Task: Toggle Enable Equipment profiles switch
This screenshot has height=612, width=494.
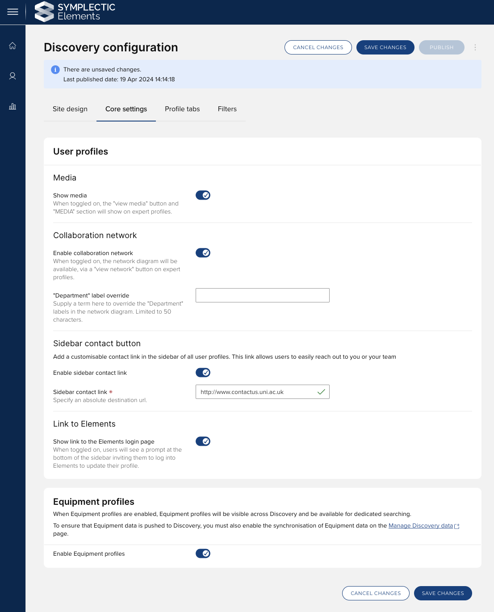Action: pos(203,553)
